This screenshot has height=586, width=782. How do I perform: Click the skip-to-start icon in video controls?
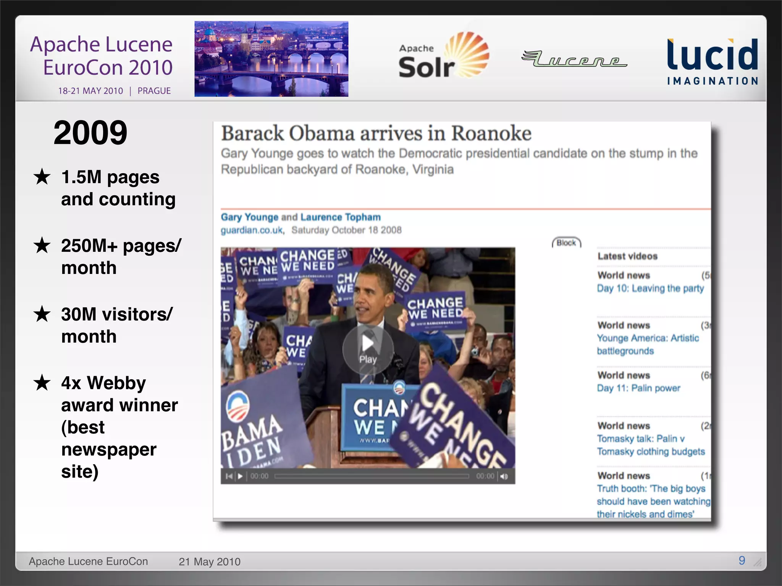tap(229, 476)
